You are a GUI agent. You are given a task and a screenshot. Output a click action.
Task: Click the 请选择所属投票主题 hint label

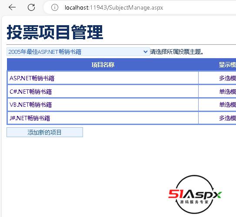[177, 52]
